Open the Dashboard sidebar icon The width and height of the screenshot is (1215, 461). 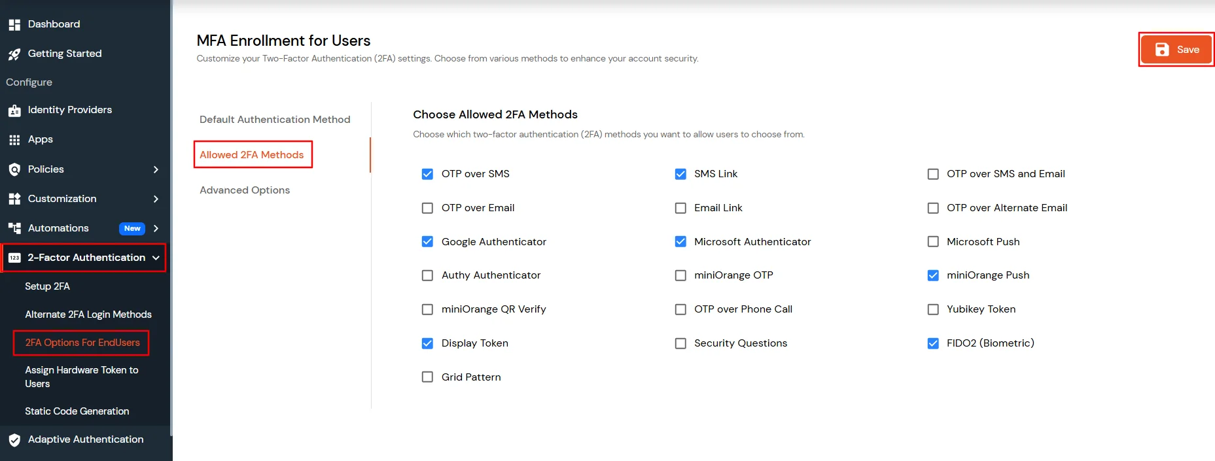pos(14,24)
